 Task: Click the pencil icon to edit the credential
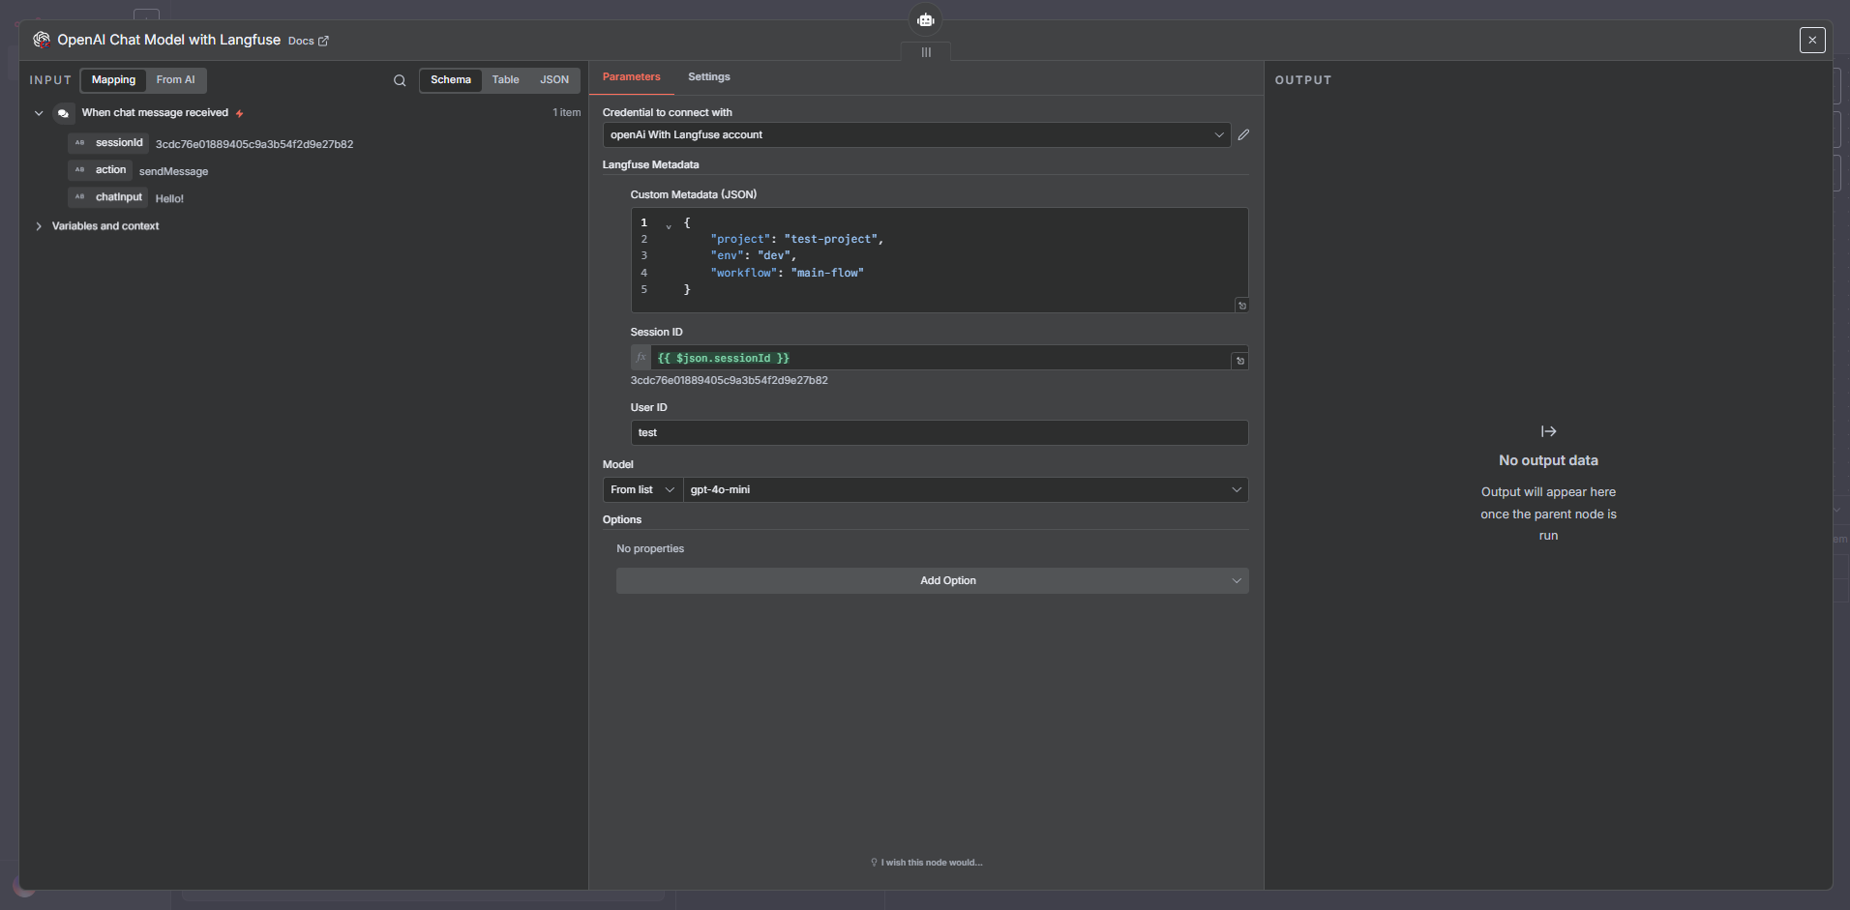pos(1243,135)
